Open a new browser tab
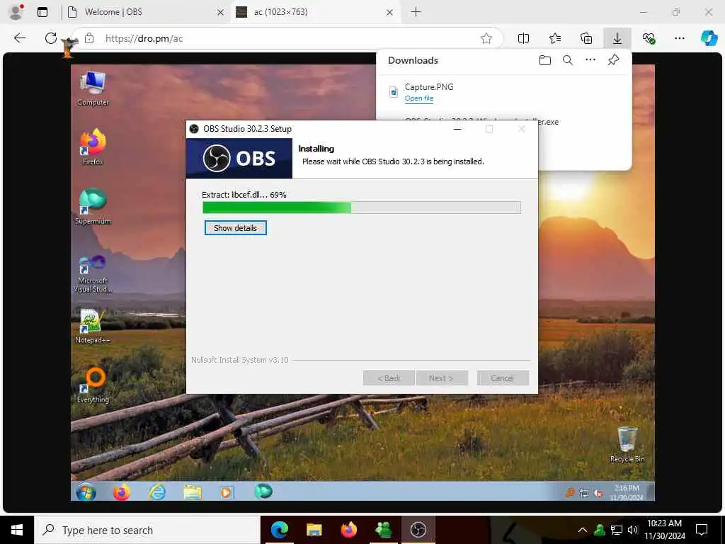Viewport: 725px width, 544px height. 416,12
